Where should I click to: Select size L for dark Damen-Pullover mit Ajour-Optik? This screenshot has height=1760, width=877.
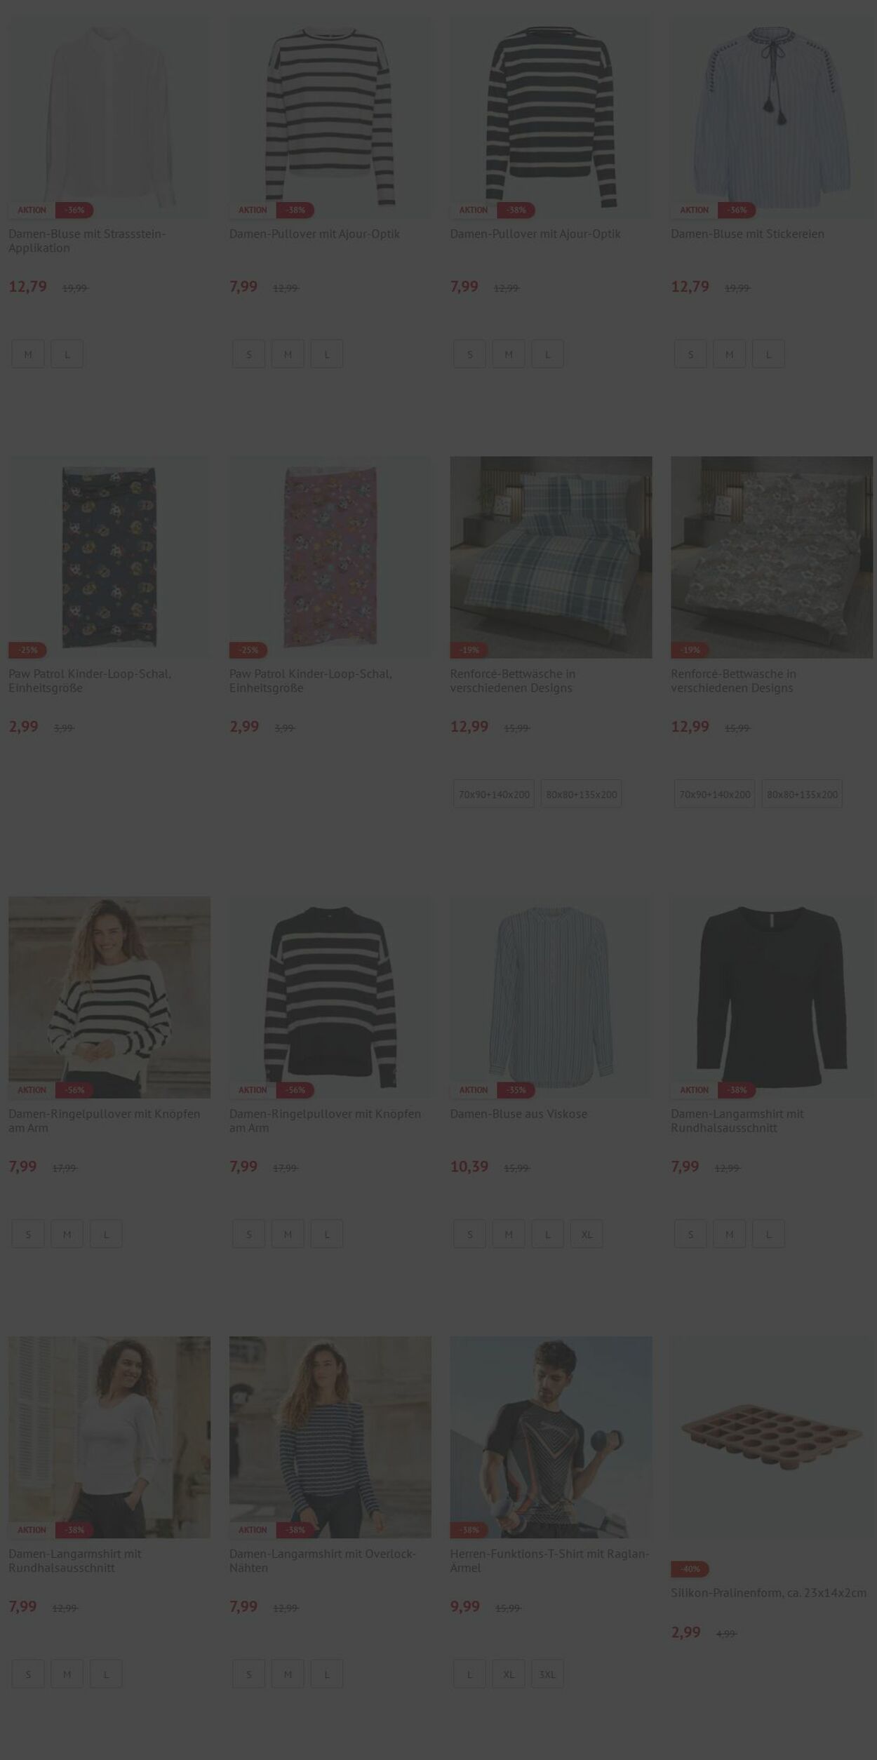click(x=547, y=354)
